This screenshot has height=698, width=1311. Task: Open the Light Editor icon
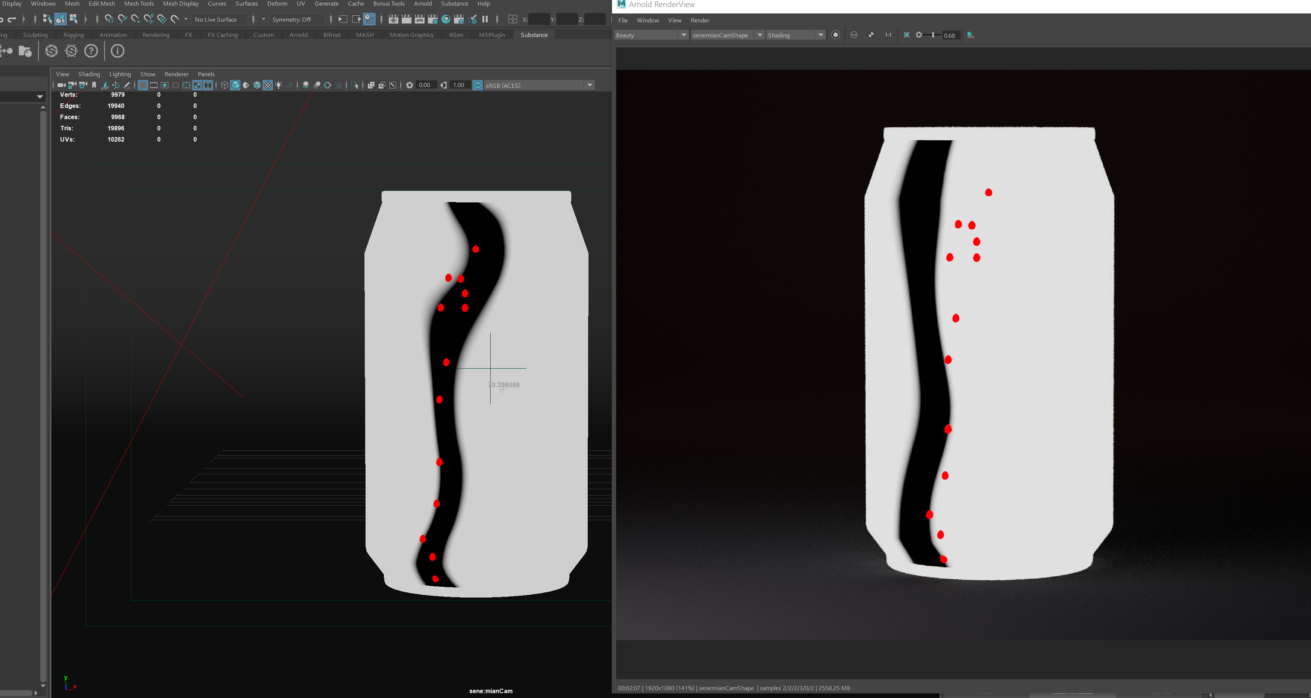coord(472,19)
